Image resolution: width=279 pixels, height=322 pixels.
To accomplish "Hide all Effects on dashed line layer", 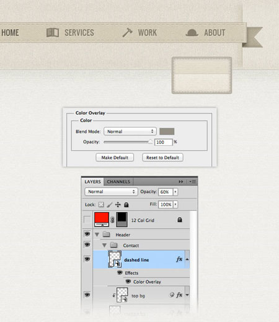I will coord(120,272).
